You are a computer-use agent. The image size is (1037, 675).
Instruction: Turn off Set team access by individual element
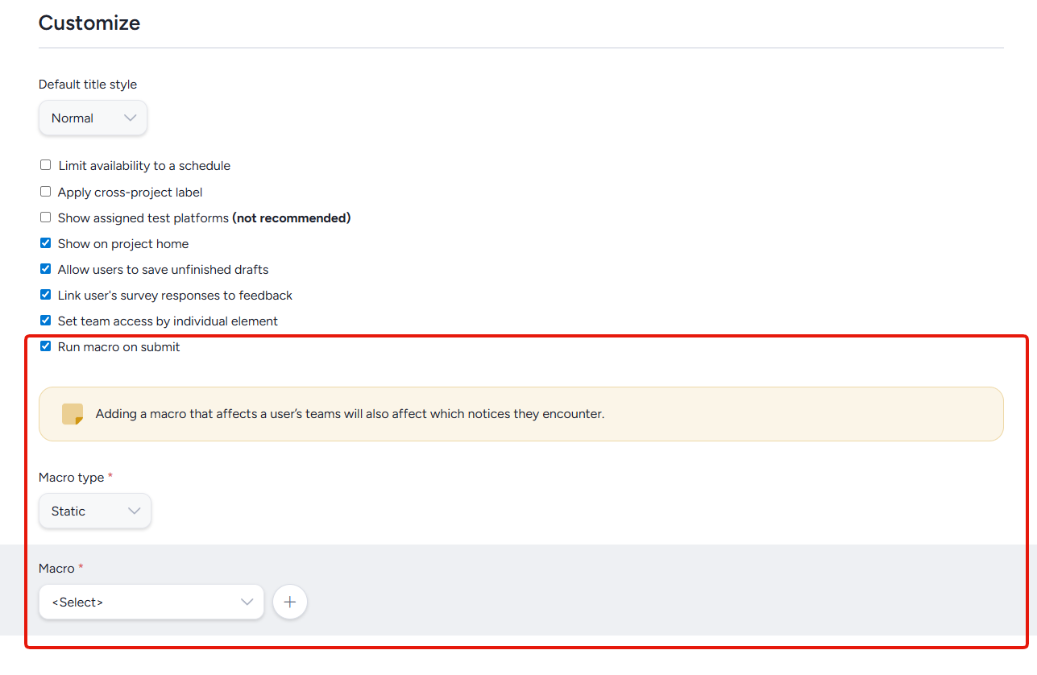(x=46, y=321)
